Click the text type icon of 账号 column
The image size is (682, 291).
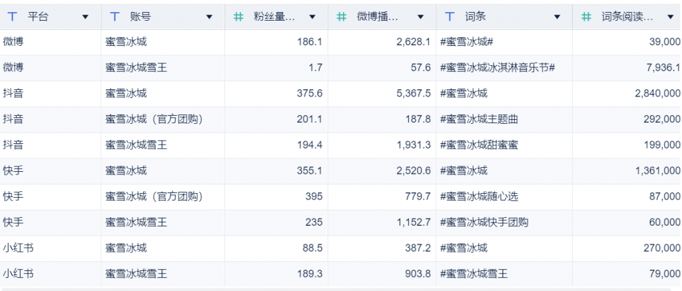[x=115, y=17]
